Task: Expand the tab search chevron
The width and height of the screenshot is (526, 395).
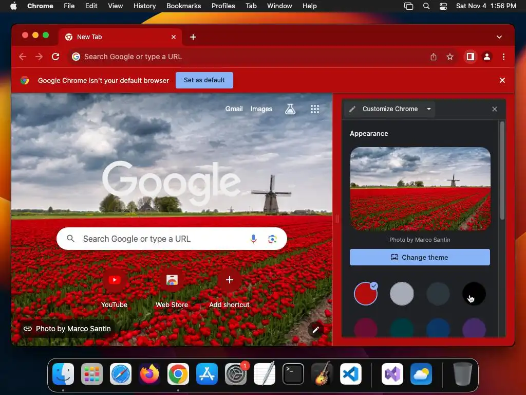Action: (x=499, y=37)
